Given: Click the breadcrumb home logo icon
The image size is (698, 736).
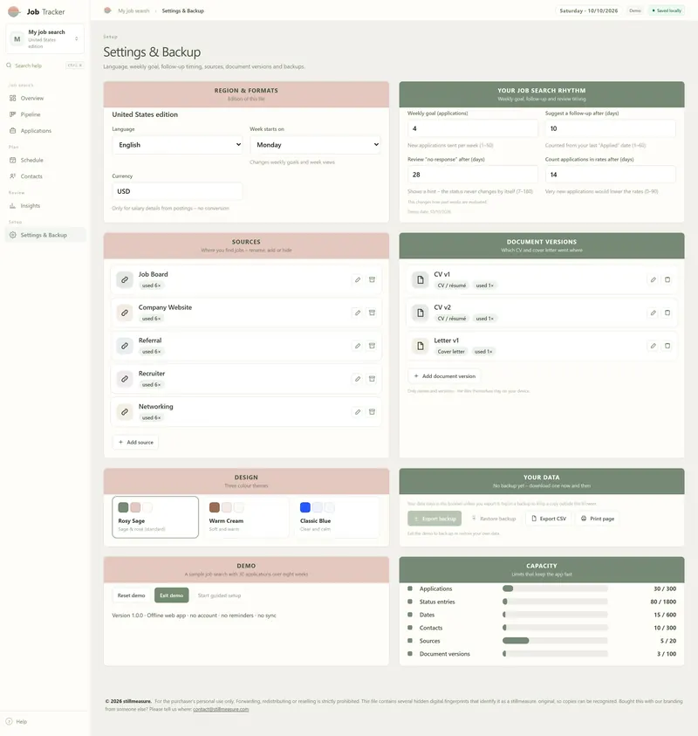Looking at the screenshot, I should (x=107, y=10).
